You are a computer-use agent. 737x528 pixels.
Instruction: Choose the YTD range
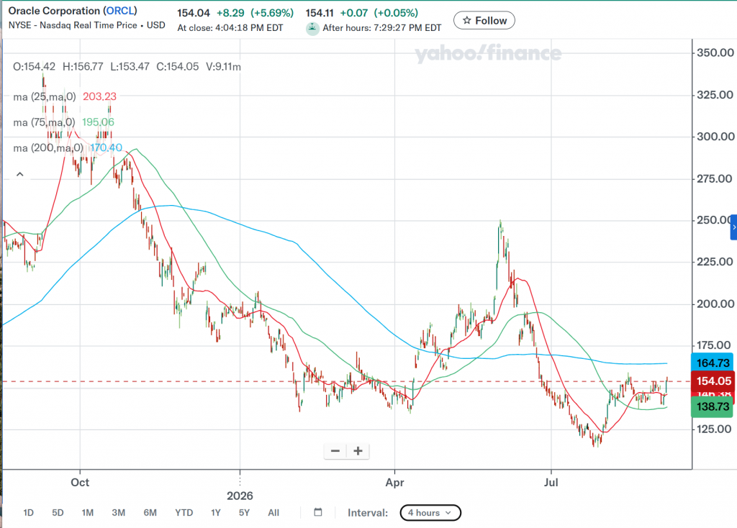[x=184, y=512]
